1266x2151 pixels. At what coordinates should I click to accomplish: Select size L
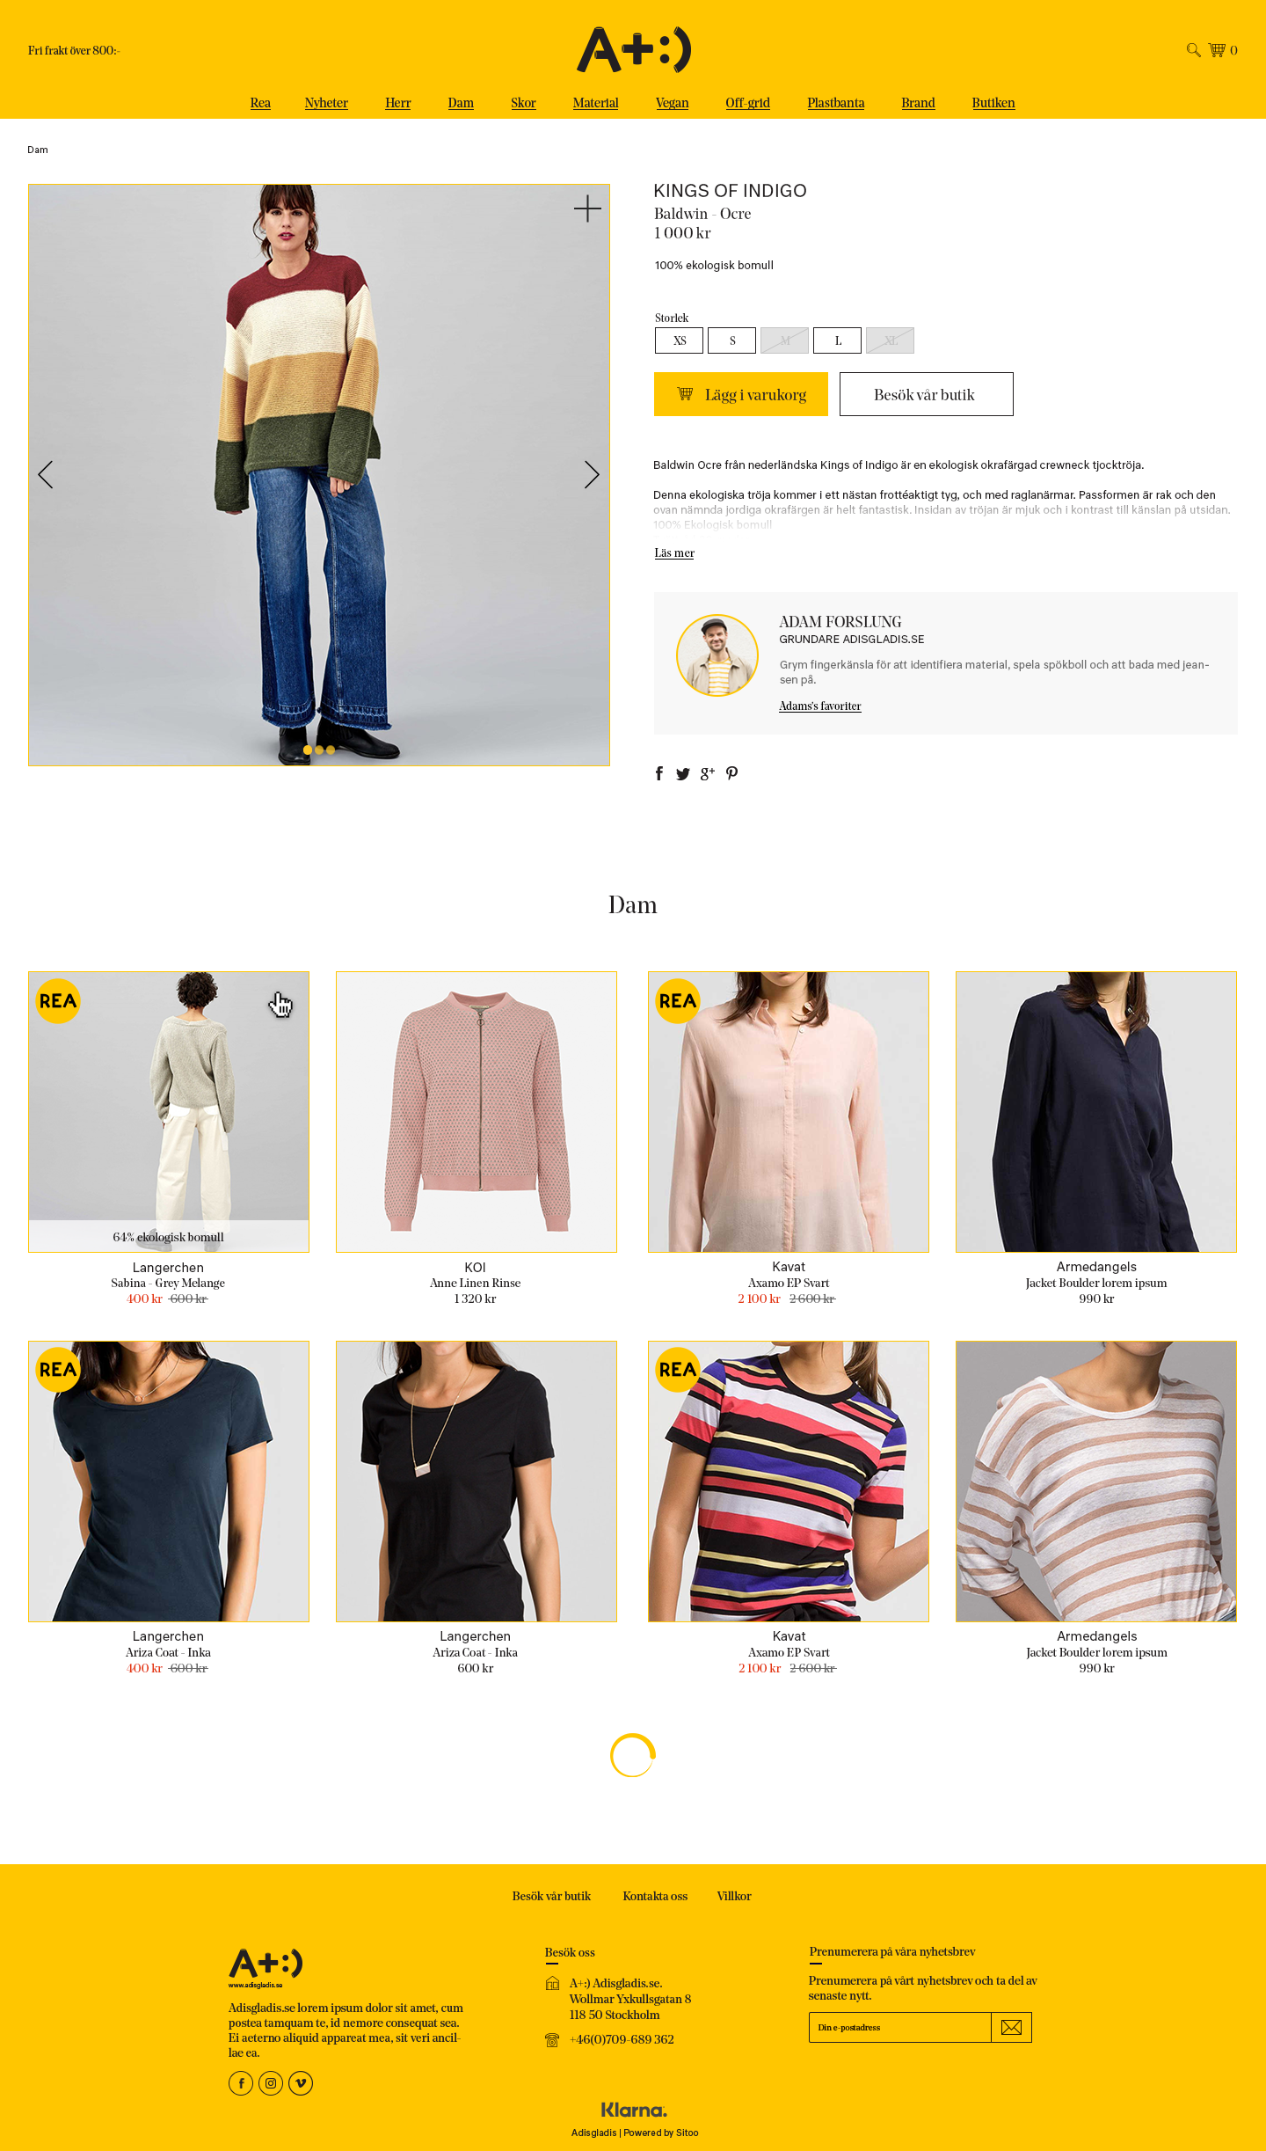837,340
